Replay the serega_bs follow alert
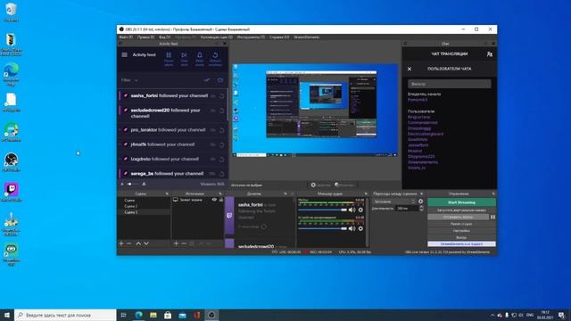Image resolution: width=571 pixels, height=321 pixels. click(x=222, y=174)
